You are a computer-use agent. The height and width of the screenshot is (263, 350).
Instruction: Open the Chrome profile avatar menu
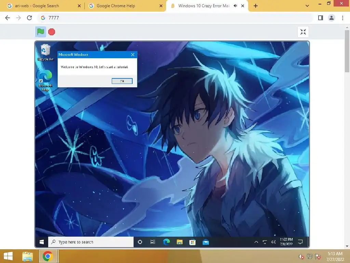pyautogui.click(x=332, y=18)
